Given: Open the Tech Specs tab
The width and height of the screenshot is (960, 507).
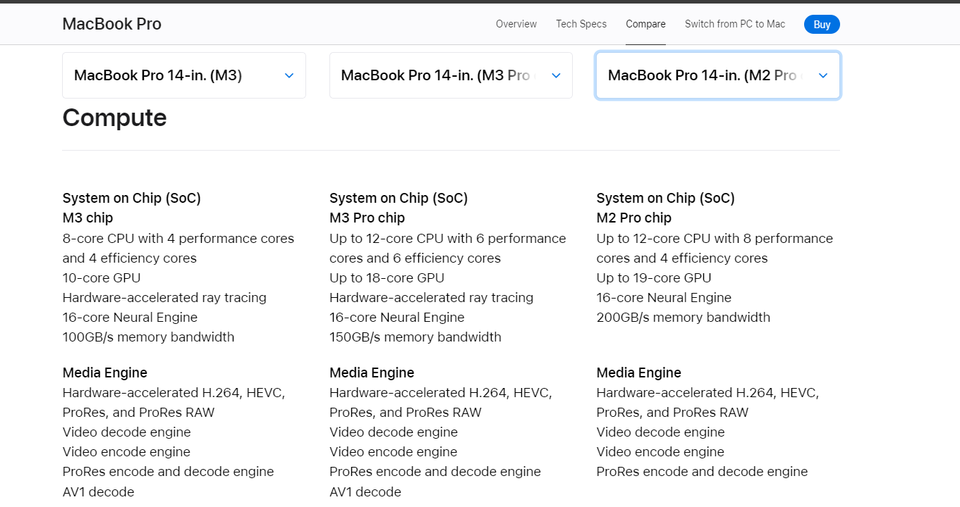Looking at the screenshot, I should pos(581,24).
